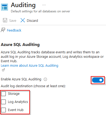Image resolution: width=106 pixels, height=115 pixels.
Task: Click 'Audit log destination (choose at least one):' text
Action: pos(33,86)
